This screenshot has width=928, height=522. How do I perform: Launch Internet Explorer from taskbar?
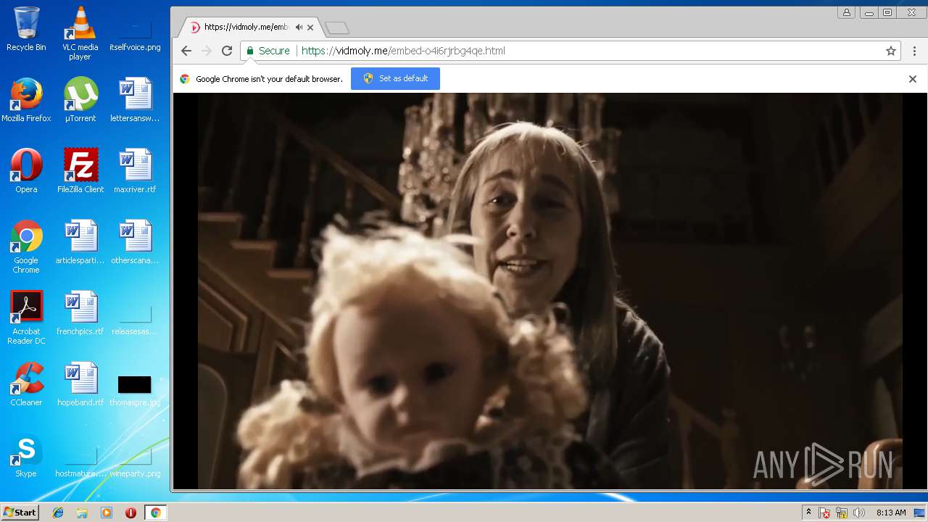58,513
